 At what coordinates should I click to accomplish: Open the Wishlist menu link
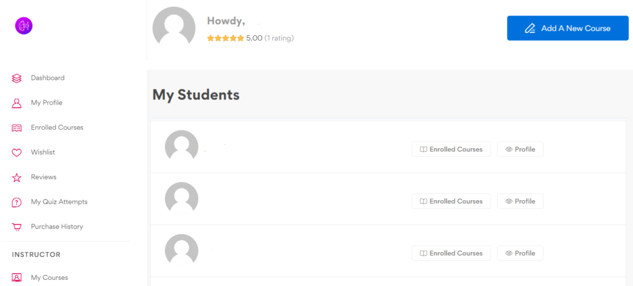tap(43, 153)
